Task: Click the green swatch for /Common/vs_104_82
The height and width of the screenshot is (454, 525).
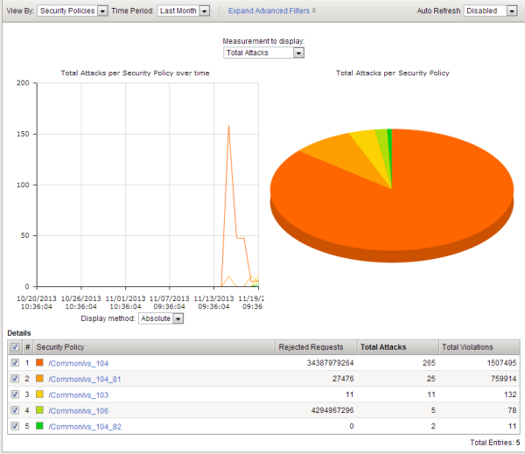Action: tap(40, 426)
